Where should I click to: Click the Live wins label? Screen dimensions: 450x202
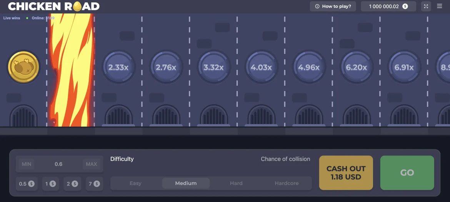12,18
